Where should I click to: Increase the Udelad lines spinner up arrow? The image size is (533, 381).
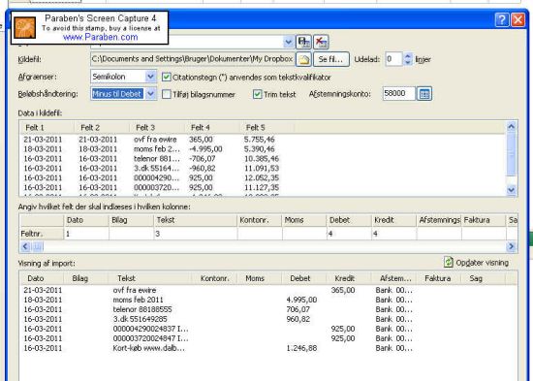tap(408, 56)
